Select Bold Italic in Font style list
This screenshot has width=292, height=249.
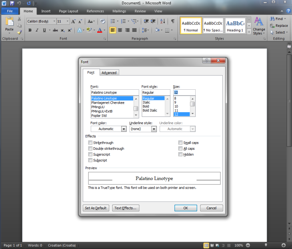point(150,110)
